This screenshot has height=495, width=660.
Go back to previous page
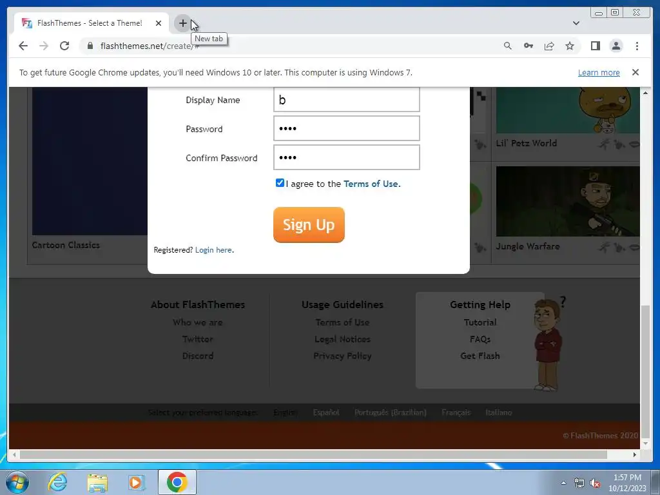(23, 46)
